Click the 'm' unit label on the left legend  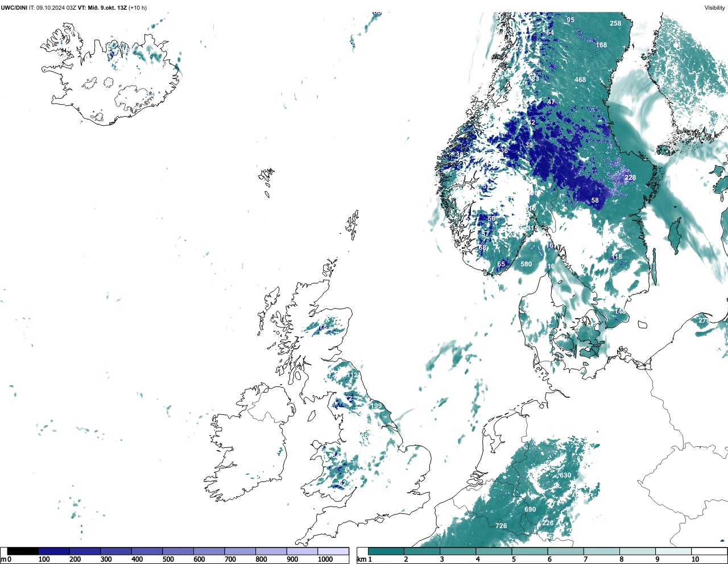coord(3,559)
